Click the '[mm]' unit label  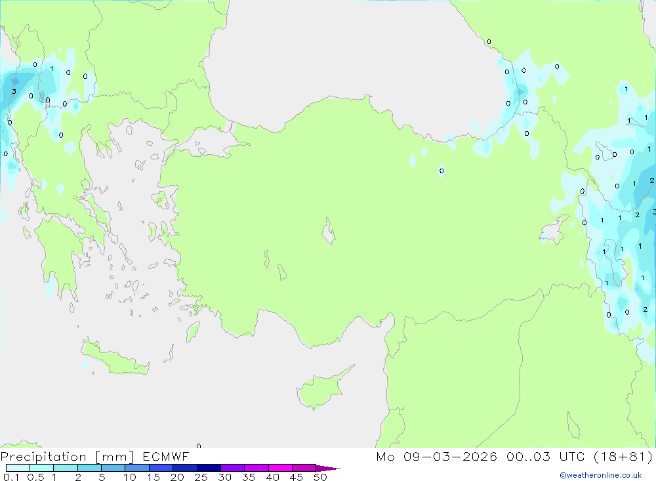tap(115, 457)
